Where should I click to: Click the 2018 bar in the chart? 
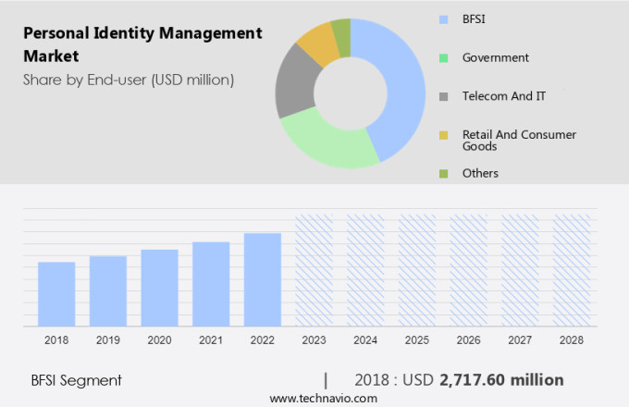coord(56,294)
